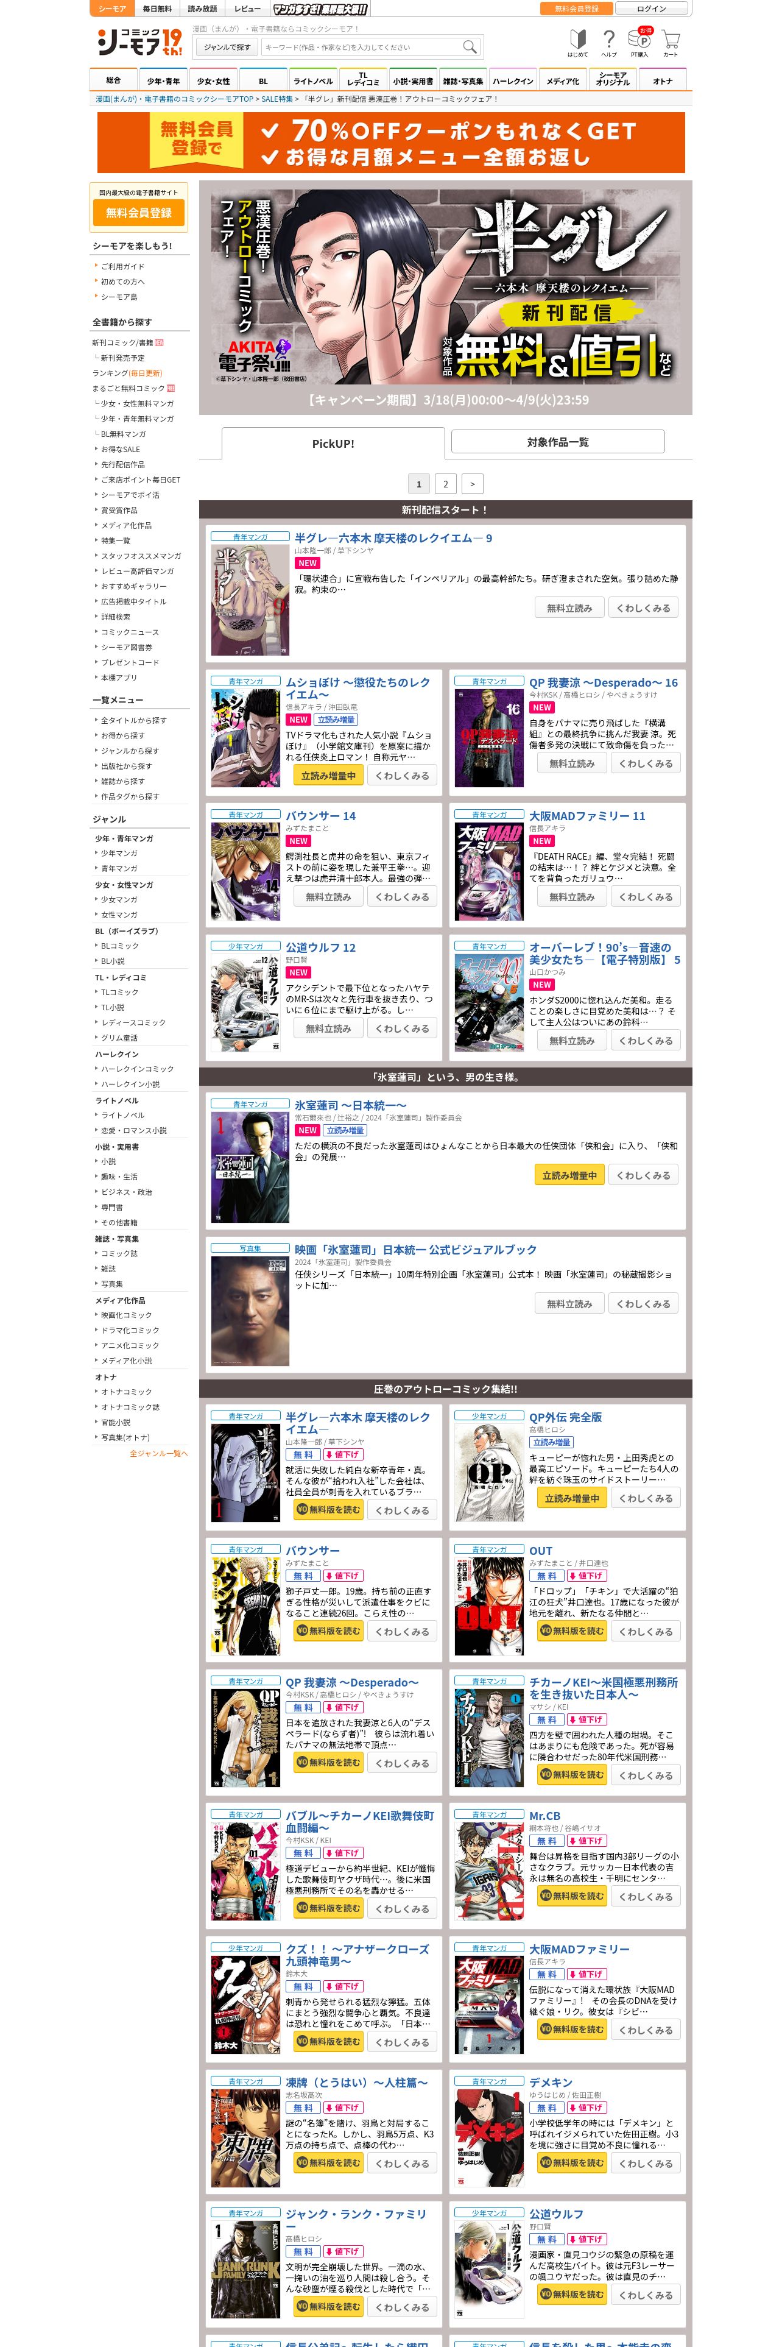Open the クズ！！アナザークローズ title link
This screenshot has width=782, height=2347.
click(357, 1955)
